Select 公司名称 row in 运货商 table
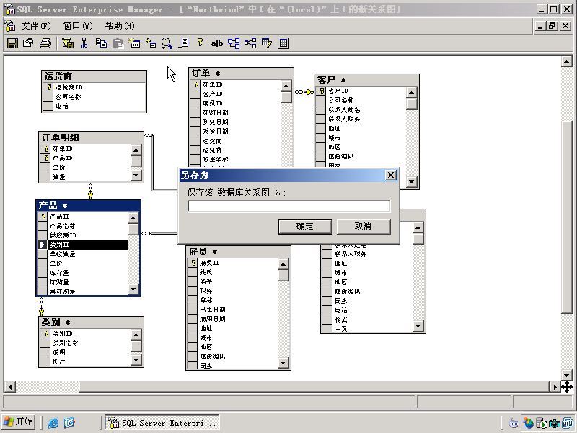Viewport: 577px width, 433px height. tap(94, 97)
